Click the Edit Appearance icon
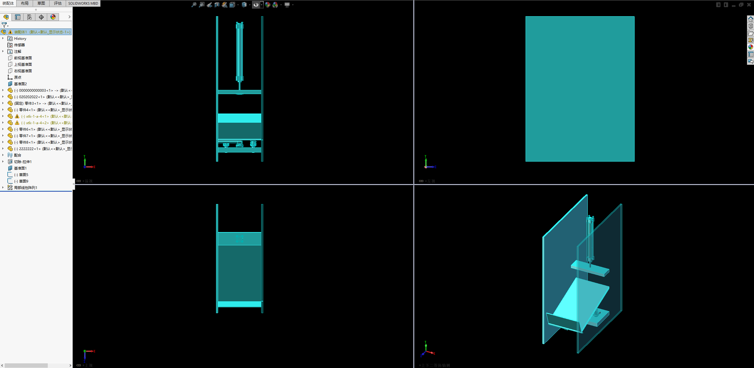This screenshot has height=368, width=754. tap(268, 5)
